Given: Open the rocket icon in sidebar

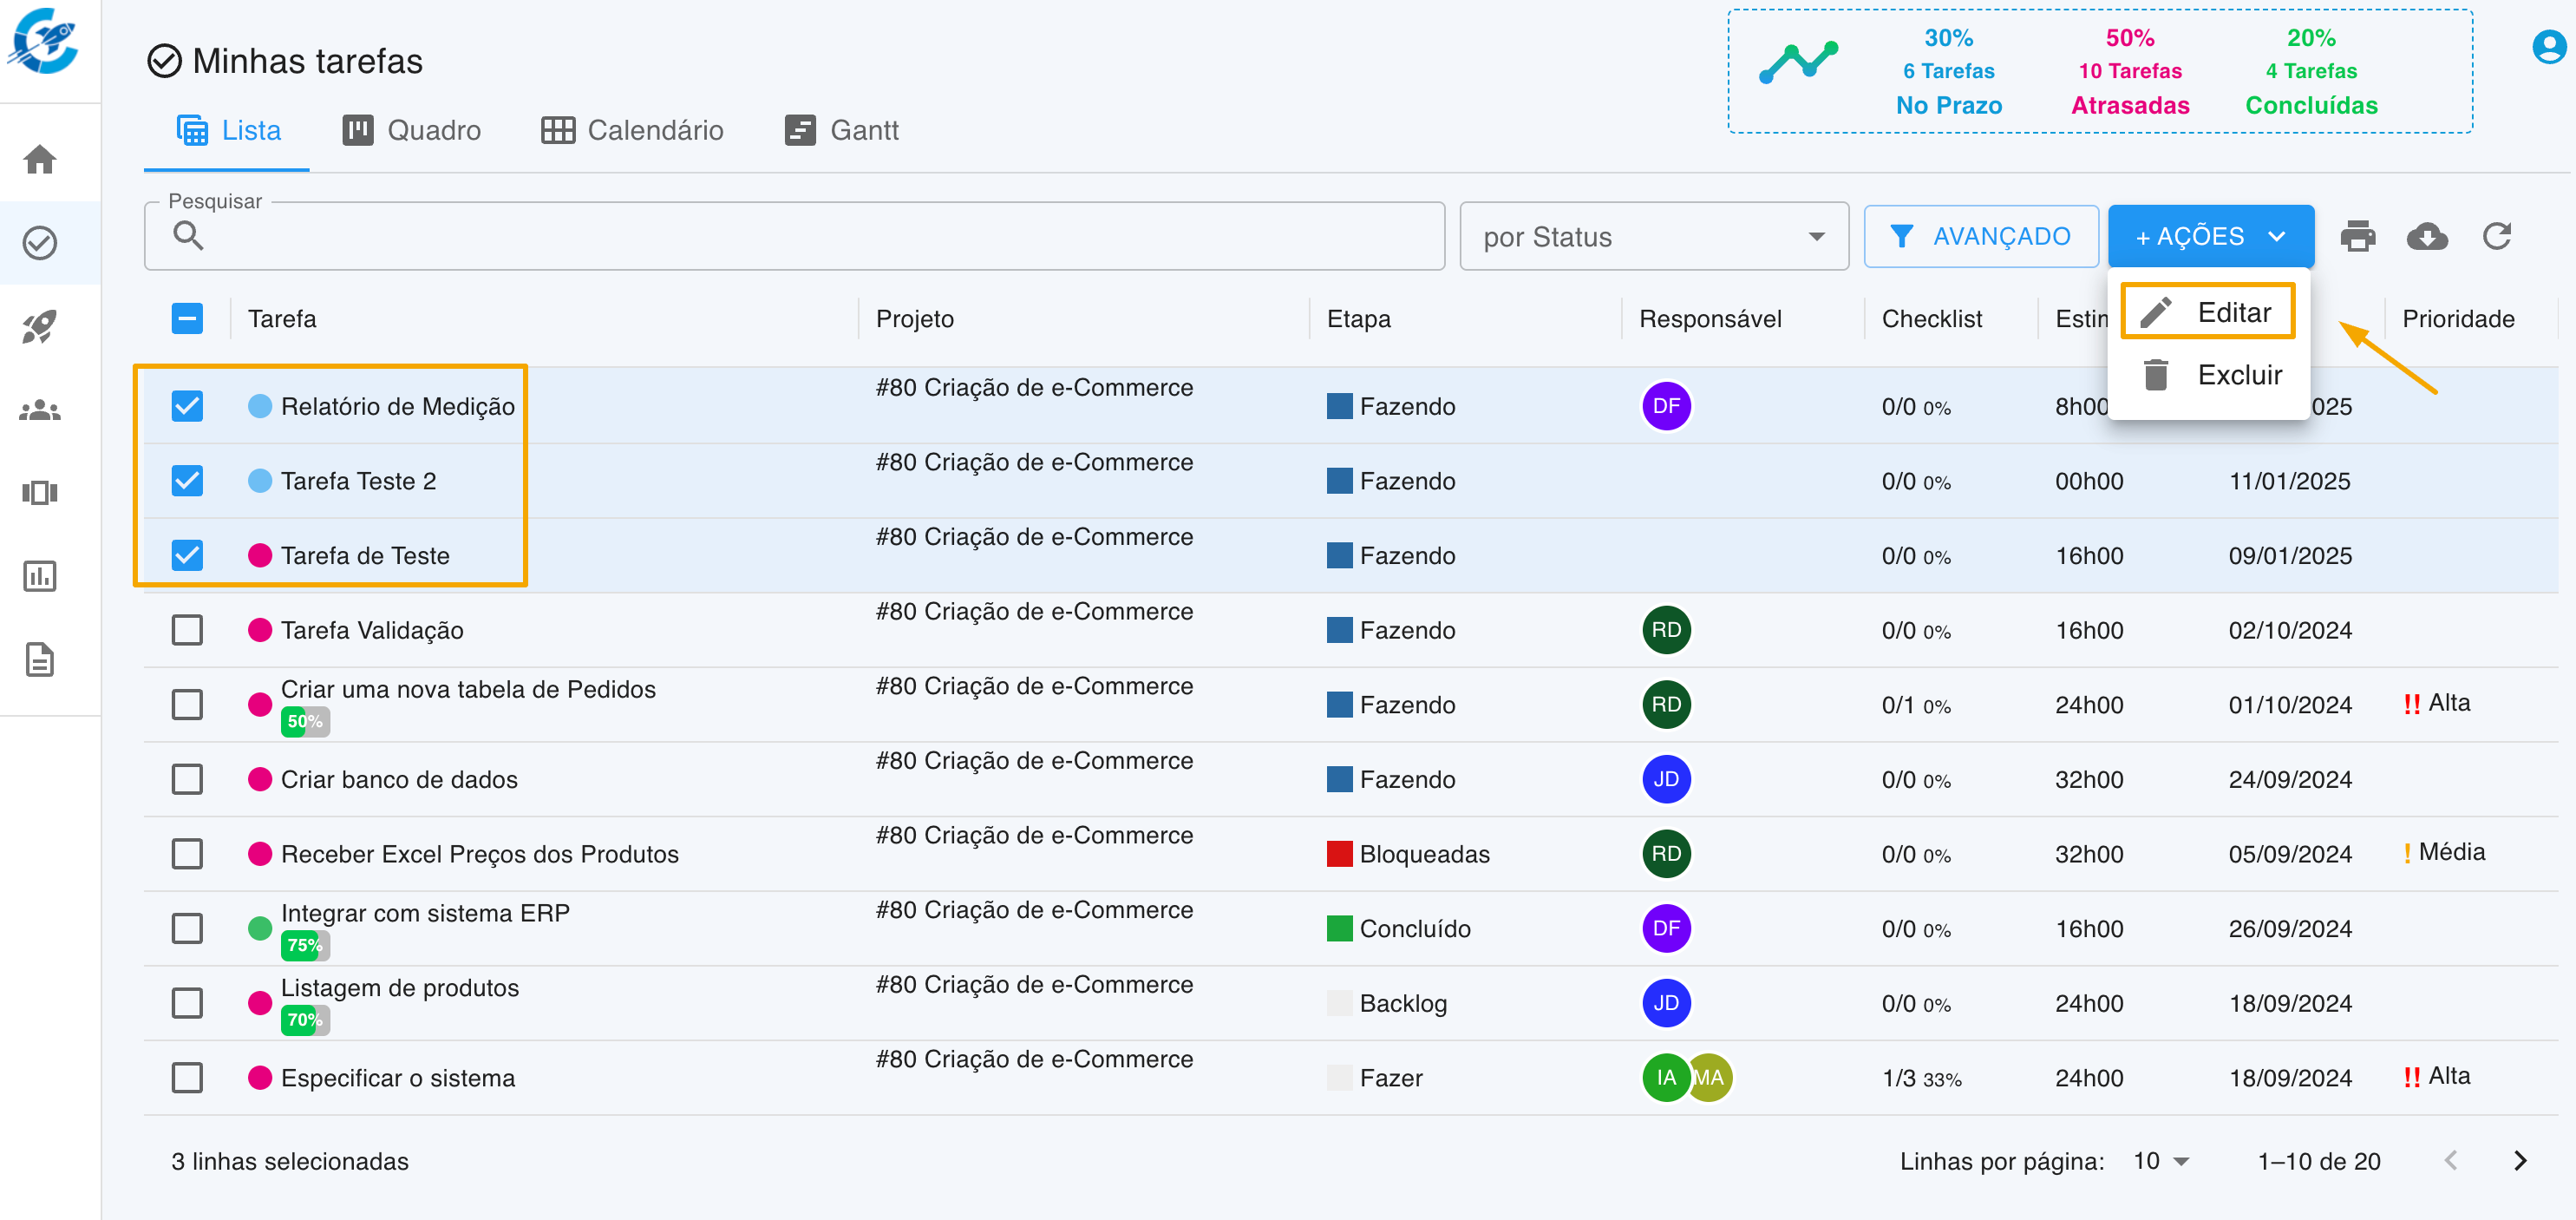Looking at the screenshot, I should pos(40,326).
